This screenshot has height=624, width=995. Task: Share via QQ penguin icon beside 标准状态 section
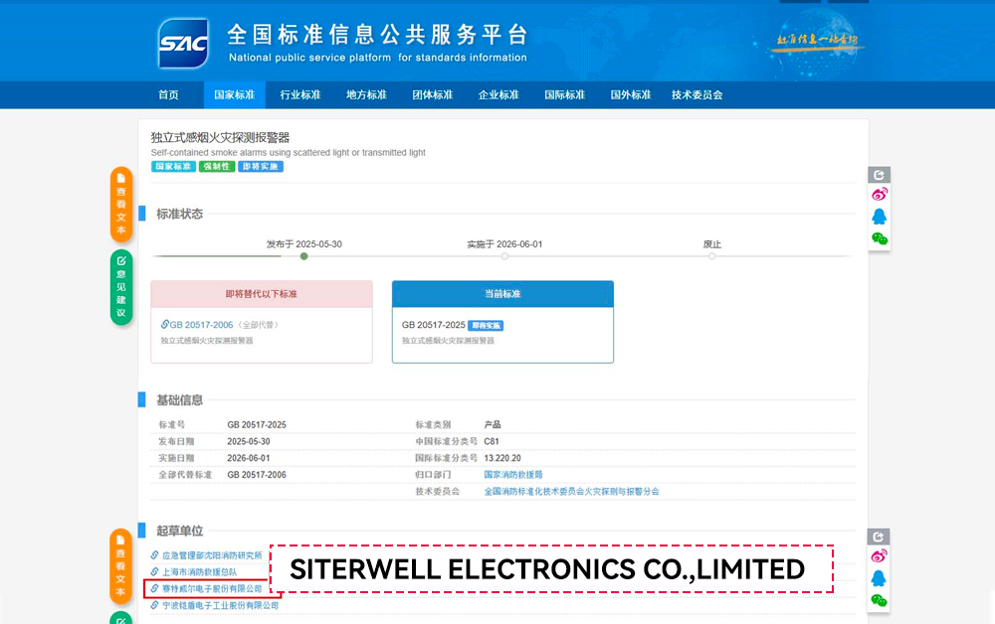[x=879, y=217]
